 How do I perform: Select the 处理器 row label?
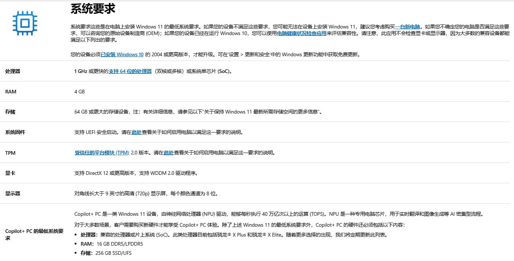[x=13, y=71]
